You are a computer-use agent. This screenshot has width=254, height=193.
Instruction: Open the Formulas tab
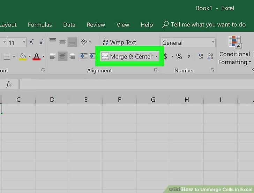[40, 25]
